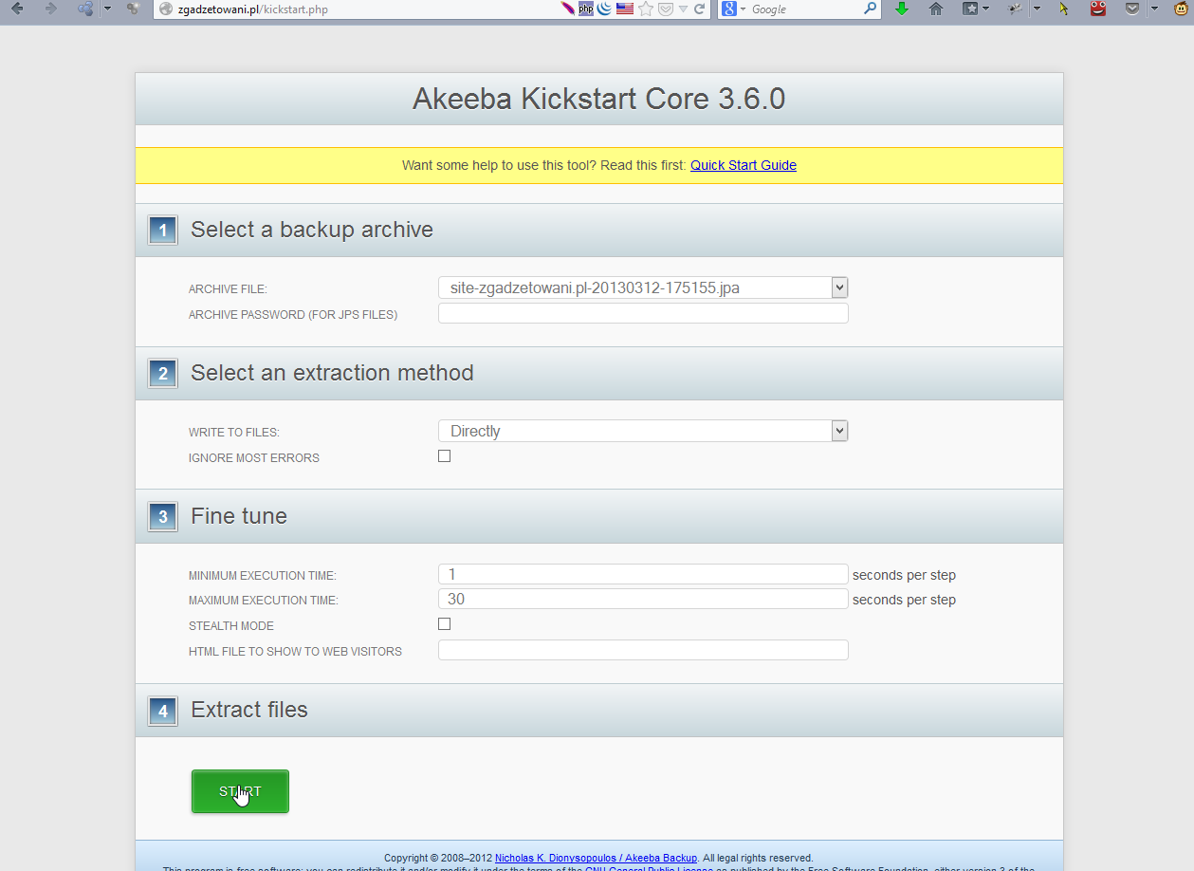This screenshot has width=1194, height=871.
Task: Open the Archive File dropdown
Action: coord(643,287)
